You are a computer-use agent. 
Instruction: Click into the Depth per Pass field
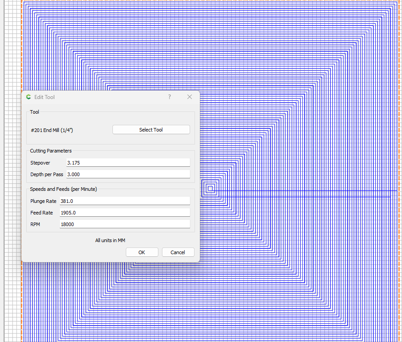[128, 174]
